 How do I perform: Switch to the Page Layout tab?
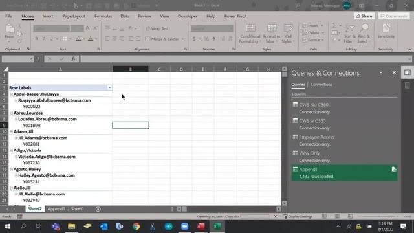pyautogui.click(x=74, y=16)
